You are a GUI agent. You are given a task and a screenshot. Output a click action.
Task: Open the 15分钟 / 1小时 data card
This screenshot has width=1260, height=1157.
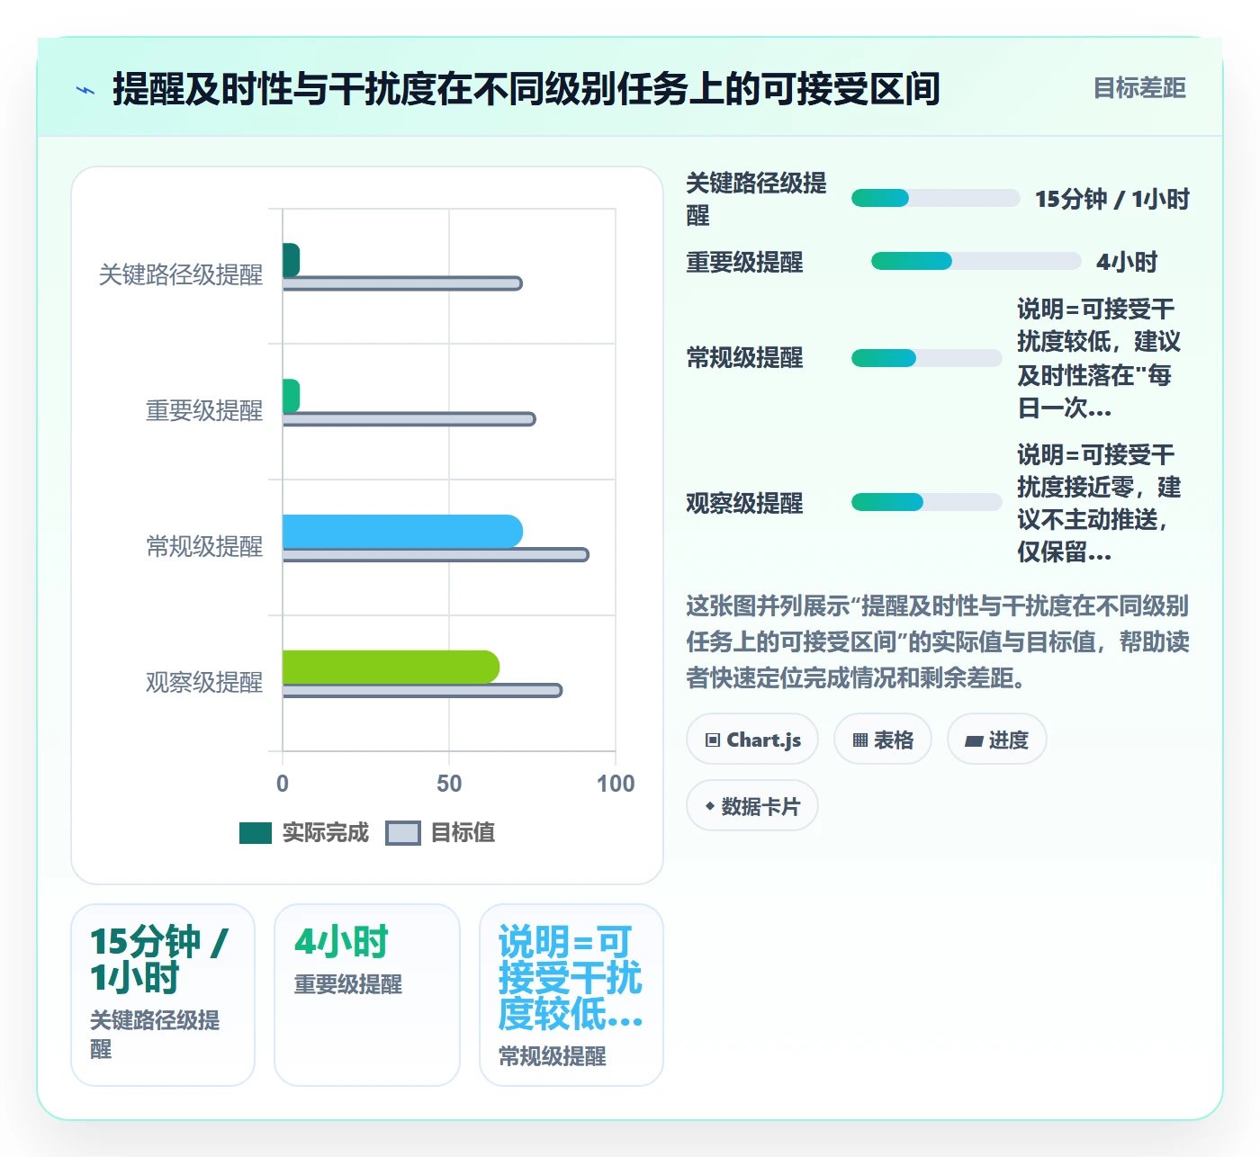pos(163,995)
